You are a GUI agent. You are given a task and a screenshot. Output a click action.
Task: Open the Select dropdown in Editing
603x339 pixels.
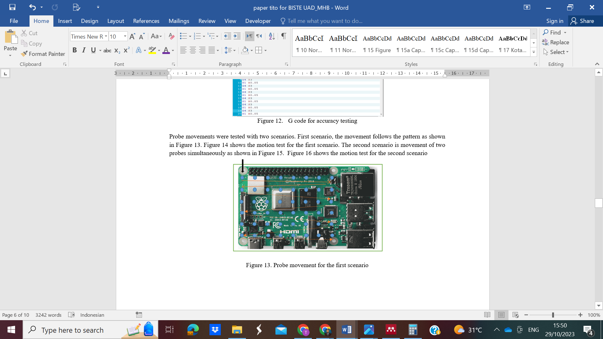point(559,52)
